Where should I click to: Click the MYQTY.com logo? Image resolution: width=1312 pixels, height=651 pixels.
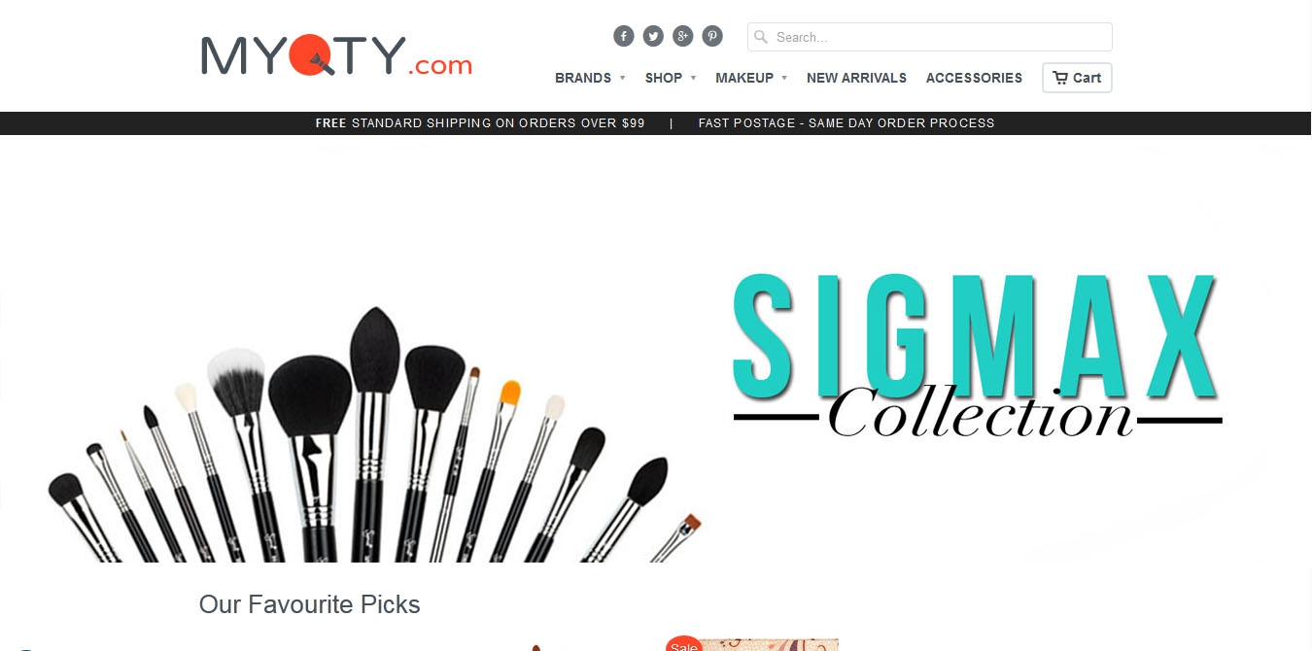336,55
